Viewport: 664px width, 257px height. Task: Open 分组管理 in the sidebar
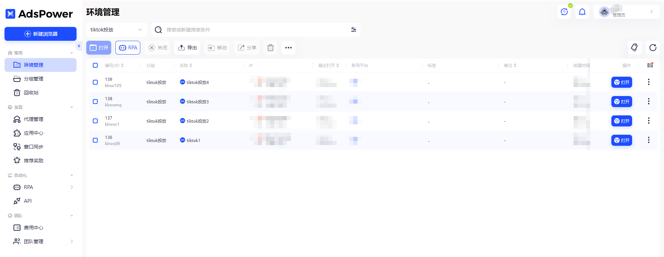[41, 79]
